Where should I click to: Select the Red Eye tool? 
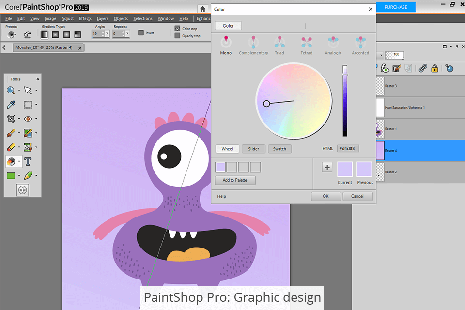(x=28, y=119)
